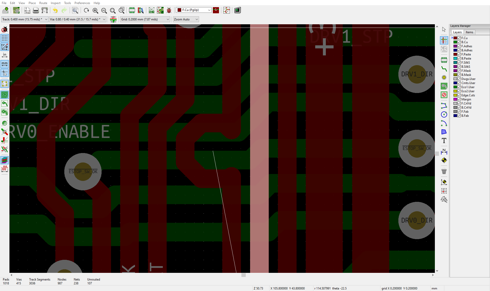
Task: Click the vertical scrollbar down arrow
Action: (x=437, y=271)
